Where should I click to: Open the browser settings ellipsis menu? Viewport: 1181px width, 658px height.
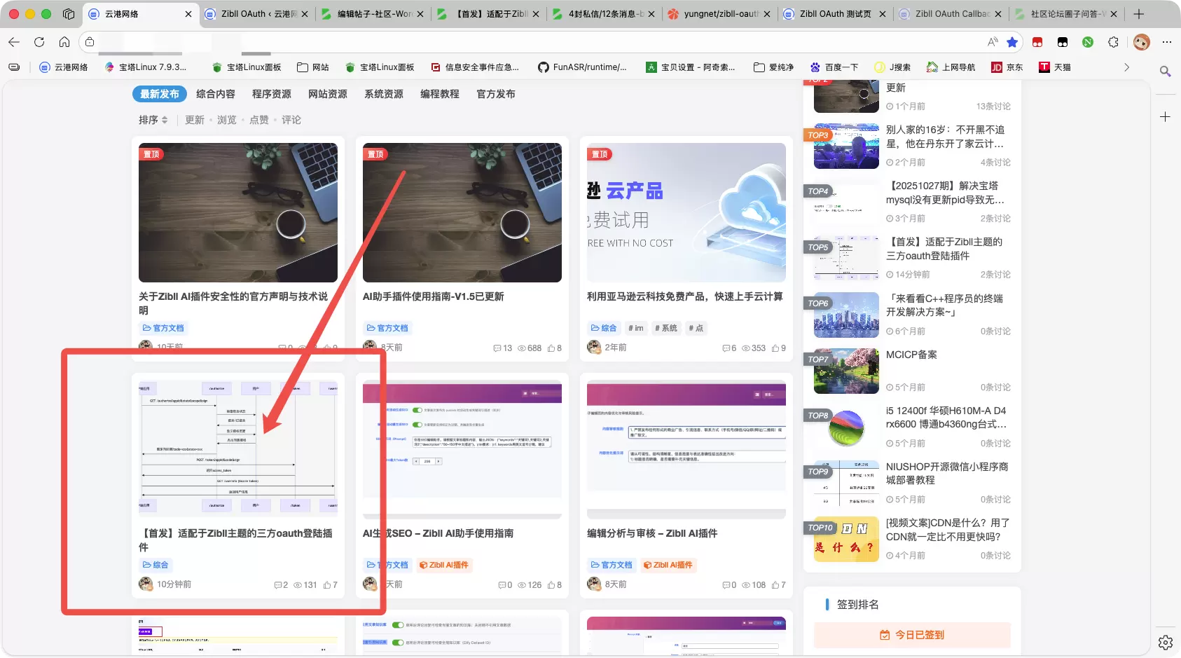[x=1166, y=42]
